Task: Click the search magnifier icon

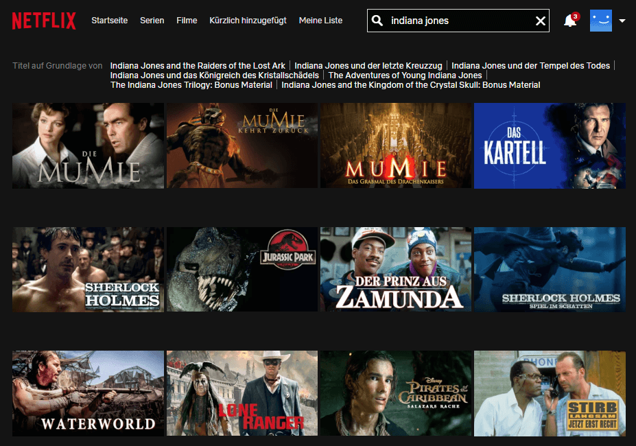Action: [x=377, y=21]
